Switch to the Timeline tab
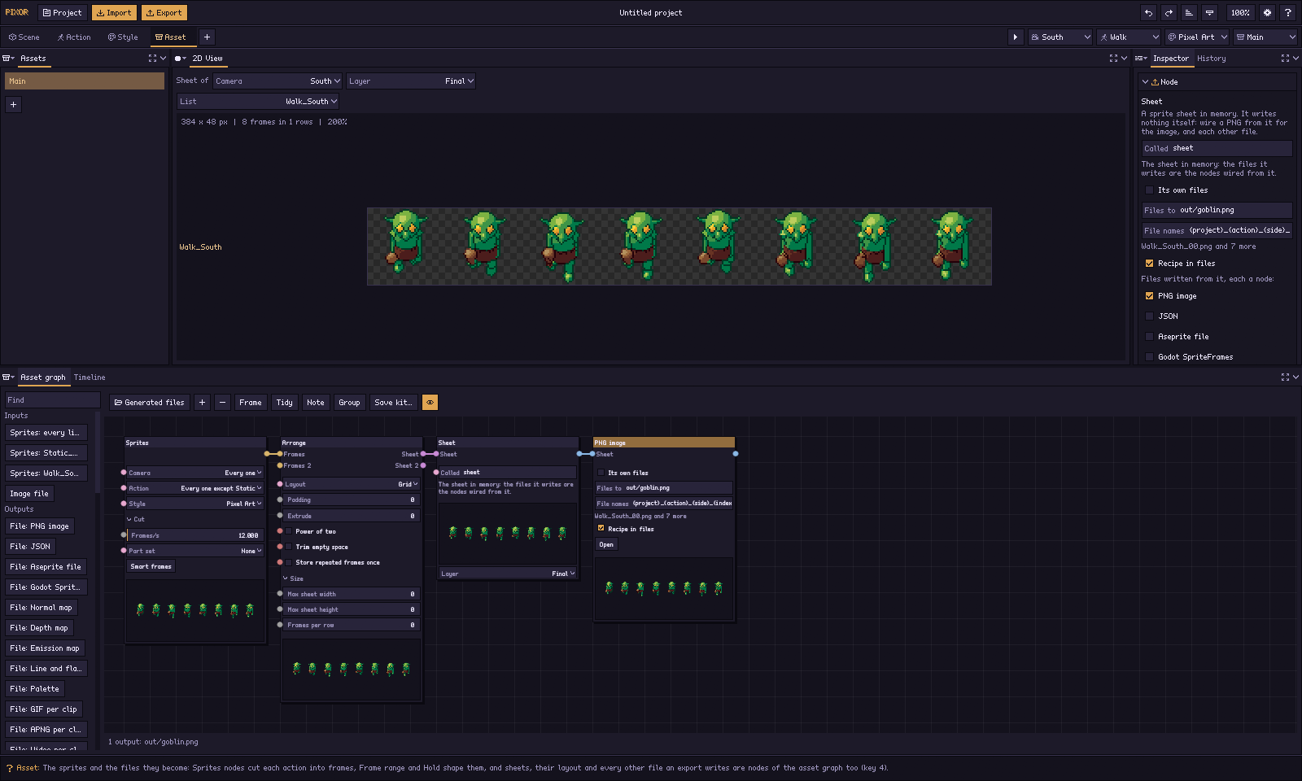This screenshot has width=1302, height=781. click(x=90, y=377)
